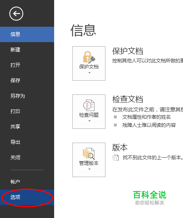Expand the 管理版本 dropdown arrow
This screenshot has width=183, height=218.
89,169
